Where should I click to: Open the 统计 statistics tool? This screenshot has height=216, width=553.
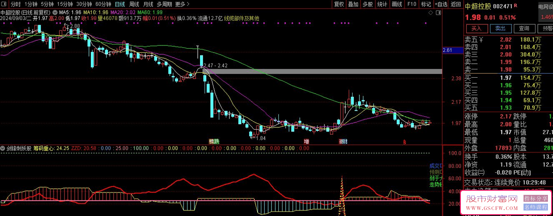(x=382, y=4)
